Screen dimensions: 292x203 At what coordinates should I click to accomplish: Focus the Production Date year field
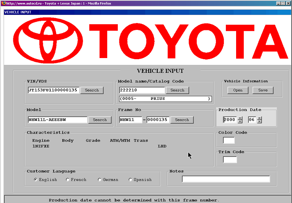230,120
